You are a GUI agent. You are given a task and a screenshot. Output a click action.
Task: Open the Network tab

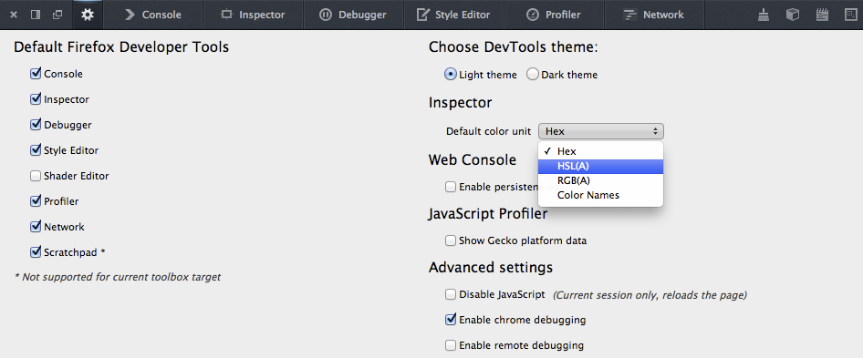(654, 15)
